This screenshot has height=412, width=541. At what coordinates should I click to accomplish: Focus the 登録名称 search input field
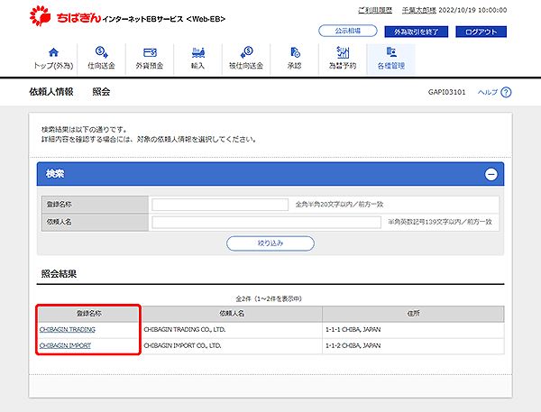click(220, 205)
